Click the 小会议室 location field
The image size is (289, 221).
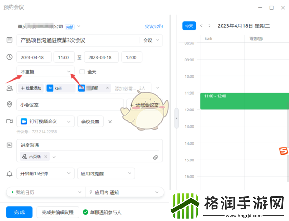70,105
